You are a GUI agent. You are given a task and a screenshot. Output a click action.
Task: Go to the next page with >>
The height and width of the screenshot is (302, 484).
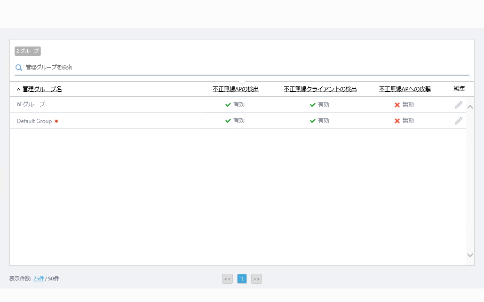pos(256,279)
